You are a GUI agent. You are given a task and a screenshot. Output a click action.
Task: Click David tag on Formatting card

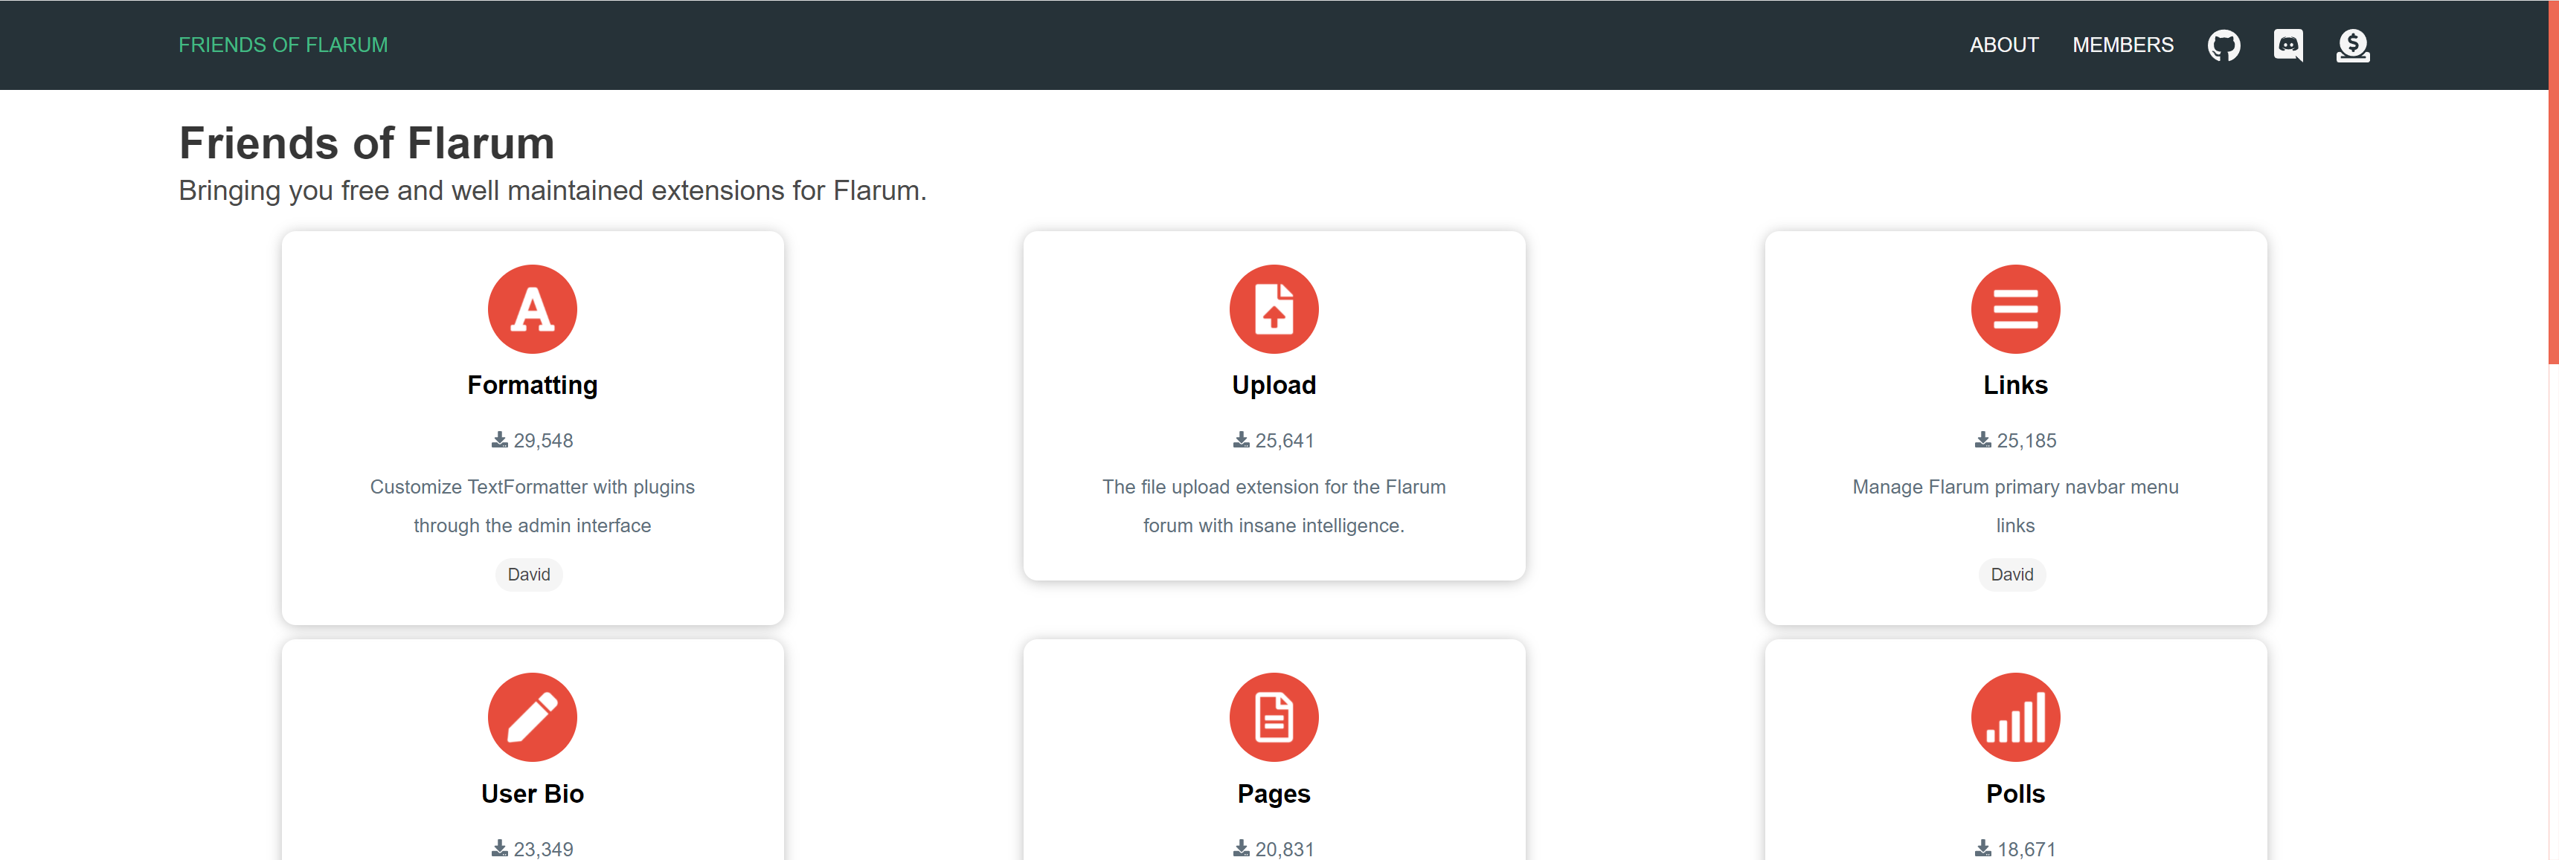528,574
